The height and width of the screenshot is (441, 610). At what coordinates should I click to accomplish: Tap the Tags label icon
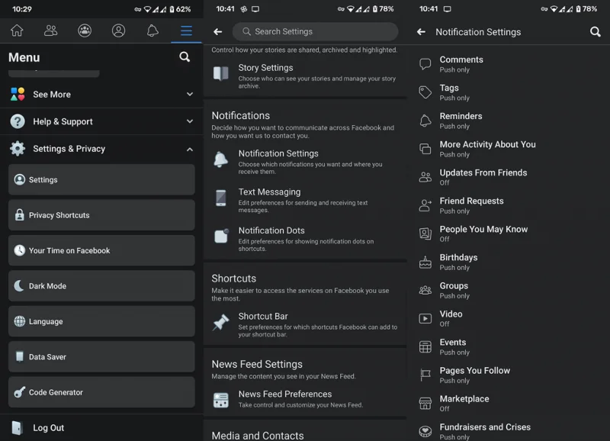(425, 92)
